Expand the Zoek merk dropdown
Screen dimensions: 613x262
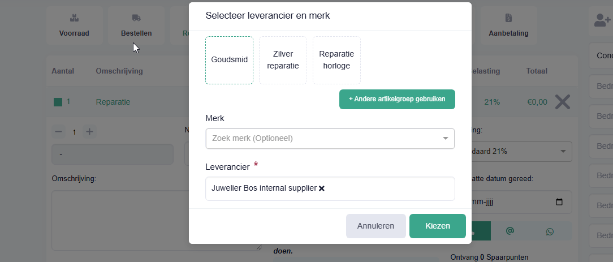[x=330, y=139]
